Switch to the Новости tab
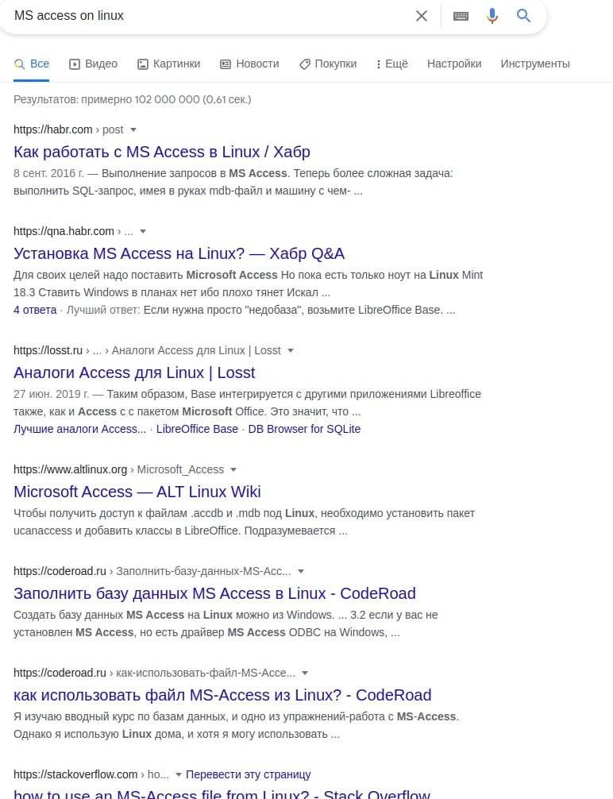Image resolution: width=613 pixels, height=799 pixels. [x=249, y=64]
